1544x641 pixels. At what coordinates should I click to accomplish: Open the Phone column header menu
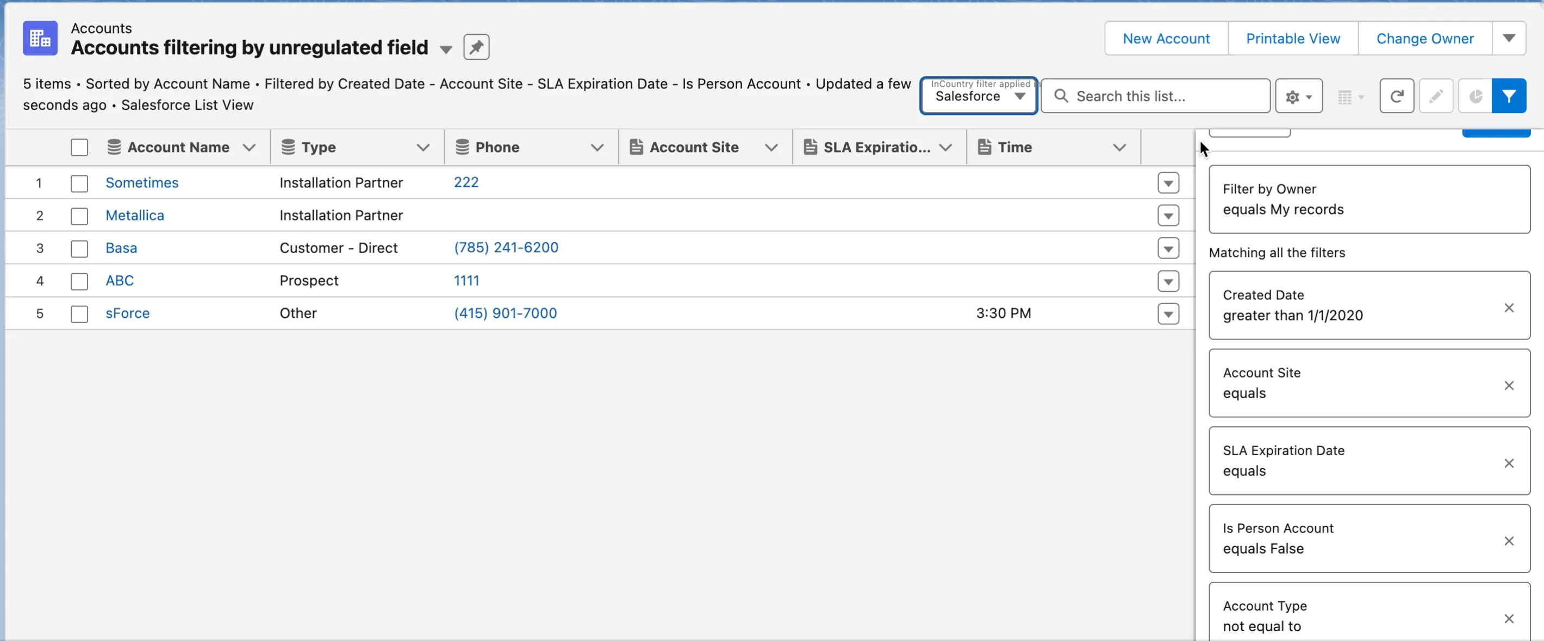point(596,147)
